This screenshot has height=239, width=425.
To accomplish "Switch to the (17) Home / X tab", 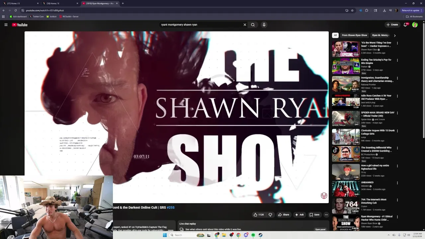I will (x=21, y=3).
